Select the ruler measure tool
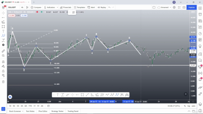 [3, 51]
